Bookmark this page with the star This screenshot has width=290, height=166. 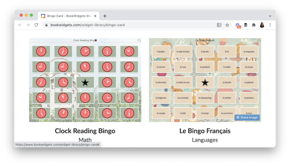pos(227,25)
